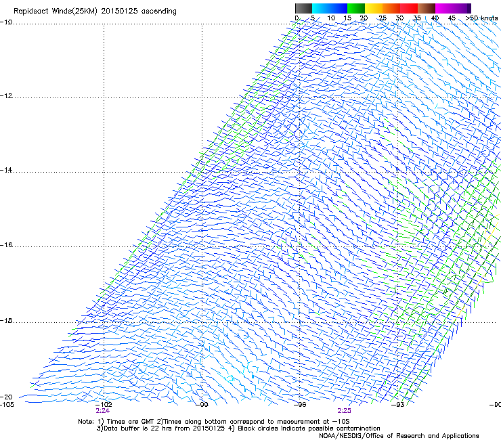Click the '-102' longitude axis label

pos(104,405)
